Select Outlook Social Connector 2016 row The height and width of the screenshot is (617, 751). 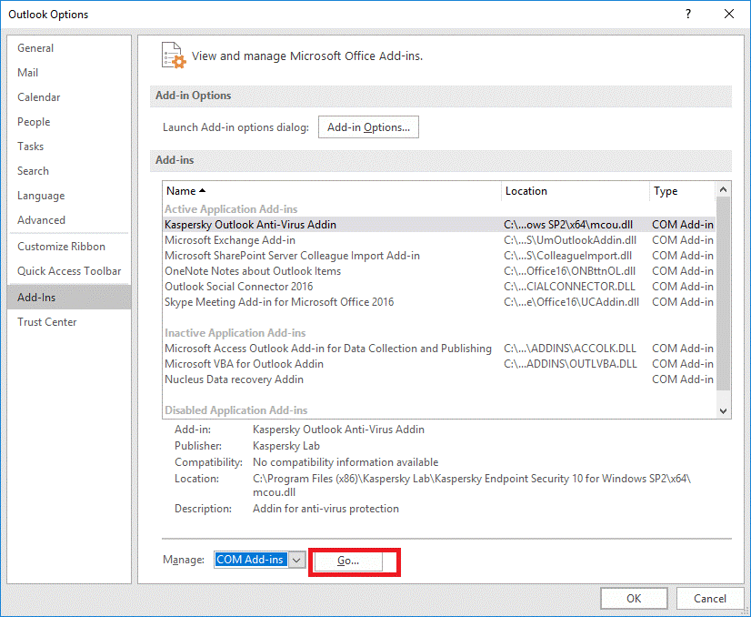point(439,287)
